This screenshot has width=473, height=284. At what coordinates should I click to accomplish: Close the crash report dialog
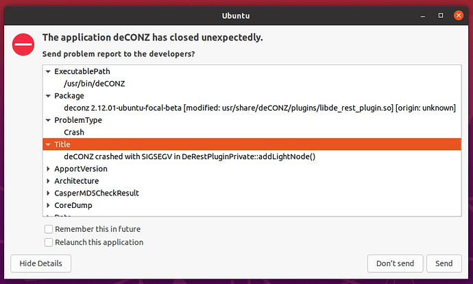(x=459, y=15)
